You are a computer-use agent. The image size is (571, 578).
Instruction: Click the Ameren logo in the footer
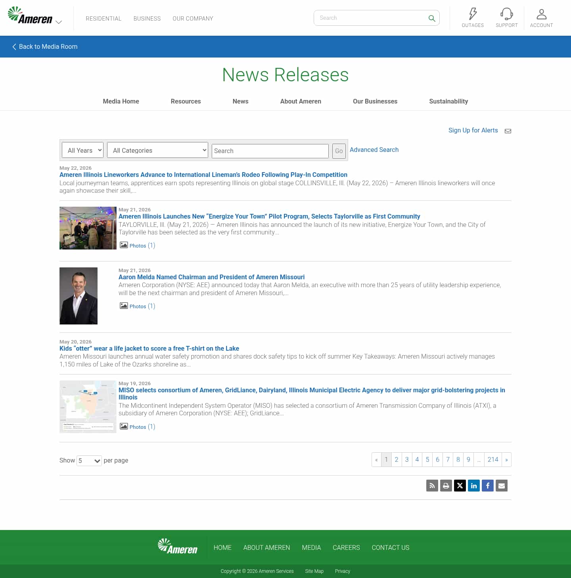point(177,547)
